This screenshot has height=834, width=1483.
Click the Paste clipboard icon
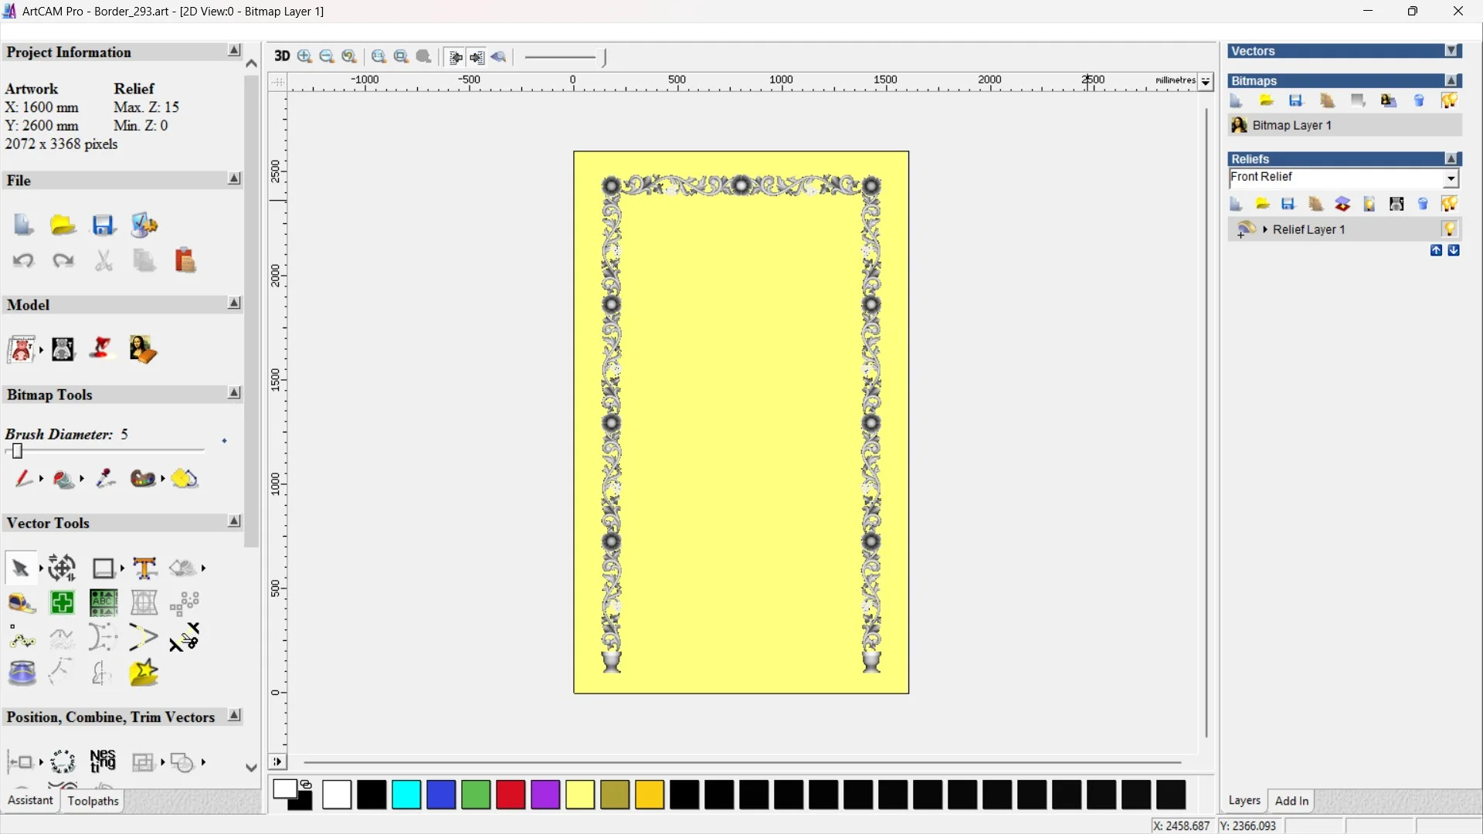[185, 261]
